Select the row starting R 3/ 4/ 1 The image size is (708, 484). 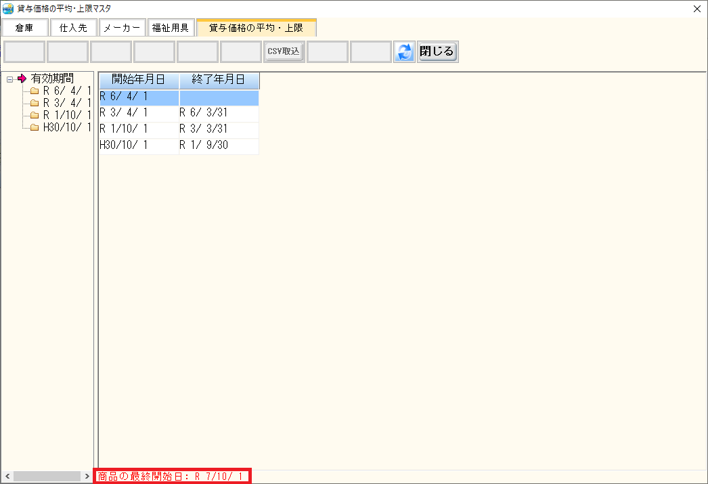pos(139,114)
